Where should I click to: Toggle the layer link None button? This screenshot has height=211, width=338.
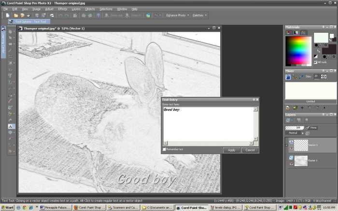tap(311, 128)
